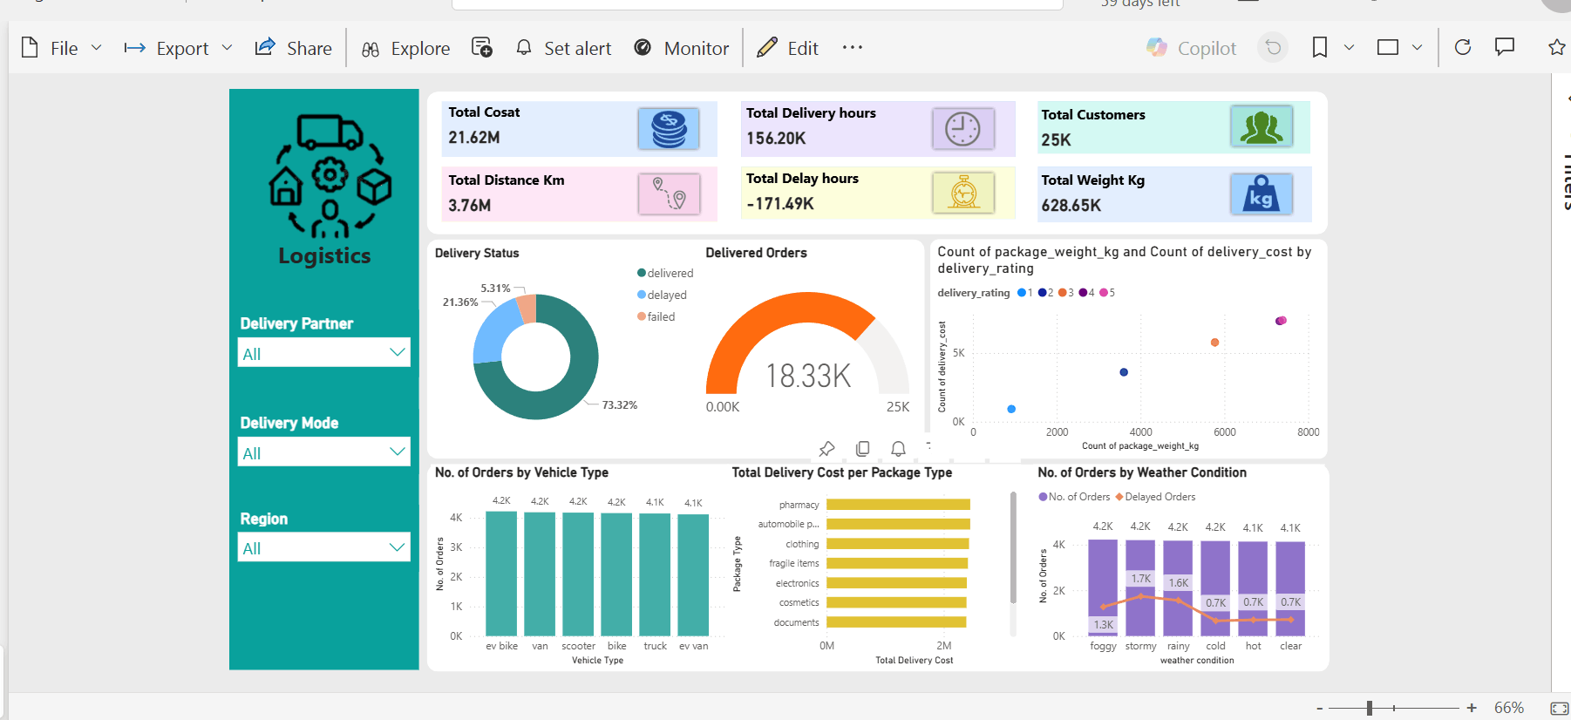This screenshot has width=1571, height=720.
Task: Pin the visual using pushpin icon
Action: coord(826,448)
